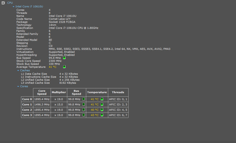Click Core 2 bus speed graph icon
Image resolution: width=236 pixels, height=143 pixels.
(84, 110)
